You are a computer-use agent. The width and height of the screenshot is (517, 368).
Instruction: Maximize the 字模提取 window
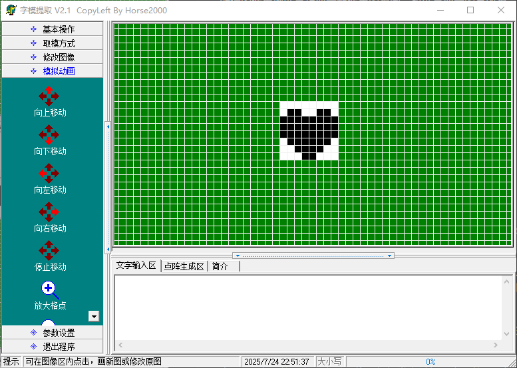[470, 10]
